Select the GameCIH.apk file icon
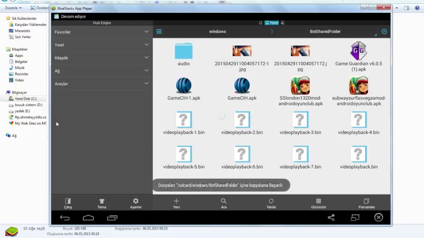This screenshot has height=238, width=424. 242,86
